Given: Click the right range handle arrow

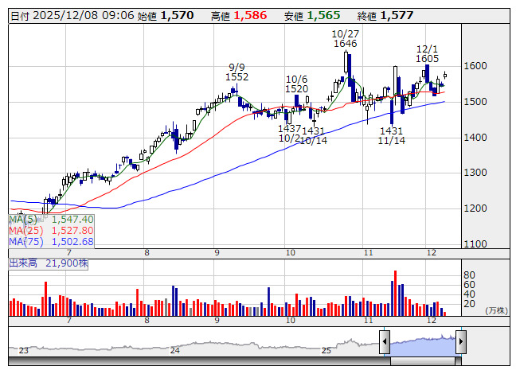Looking at the screenshot, I should point(461,341).
